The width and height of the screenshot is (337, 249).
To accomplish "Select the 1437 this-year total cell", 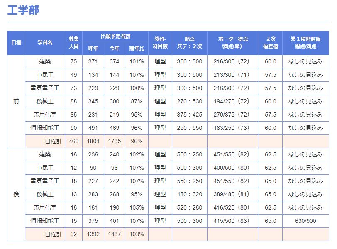I will pos(115,234).
